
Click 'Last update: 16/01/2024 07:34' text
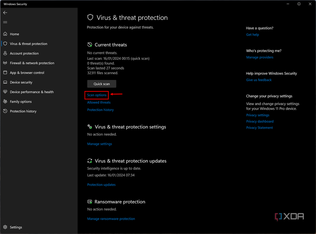coord(111,175)
